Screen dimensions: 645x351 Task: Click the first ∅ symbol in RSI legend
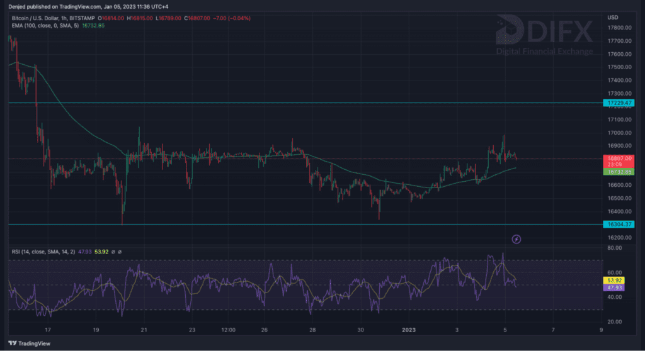click(x=113, y=252)
